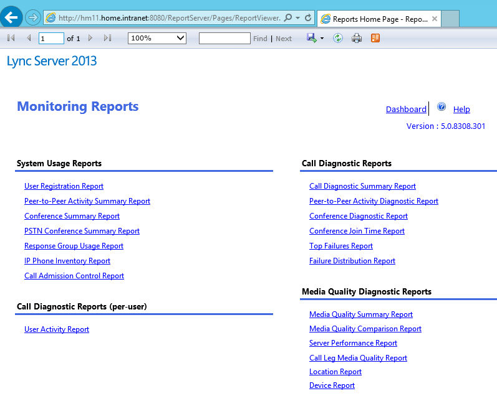
Task: Go to the first page of report
Action: 11,39
